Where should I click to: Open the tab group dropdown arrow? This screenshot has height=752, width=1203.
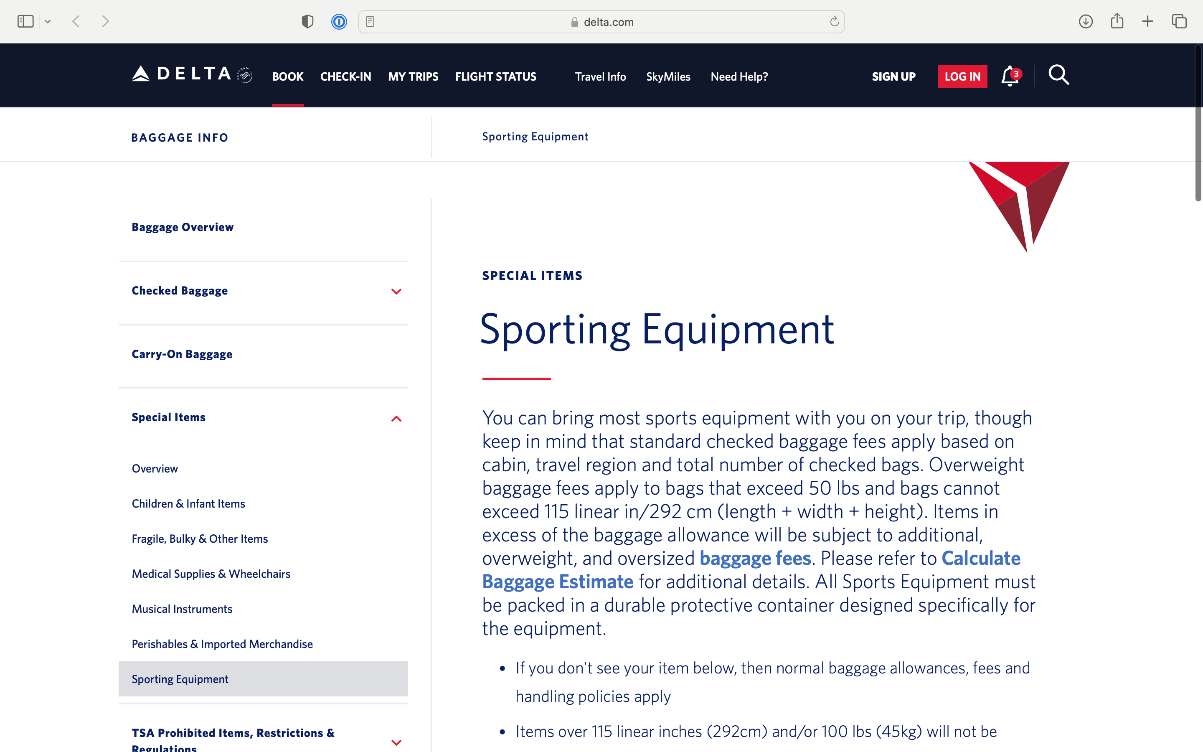pos(48,21)
